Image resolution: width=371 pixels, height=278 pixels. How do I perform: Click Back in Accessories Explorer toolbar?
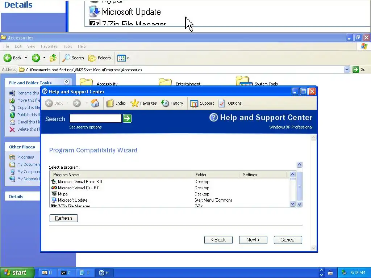tap(13, 58)
